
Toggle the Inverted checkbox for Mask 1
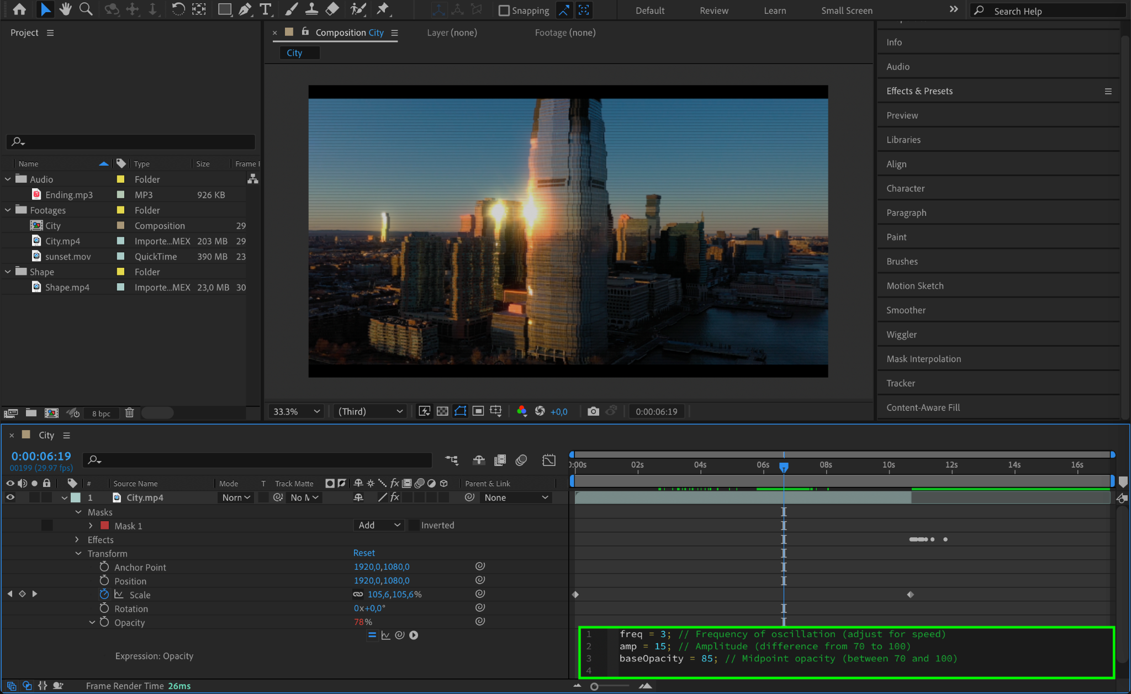pos(414,526)
